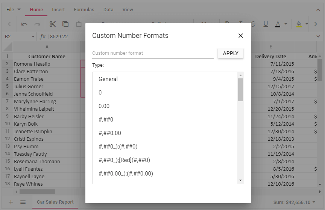This screenshot has width=325, height=210.
Task: Click the copy icon in toolbar
Action: [x=65, y=24]
